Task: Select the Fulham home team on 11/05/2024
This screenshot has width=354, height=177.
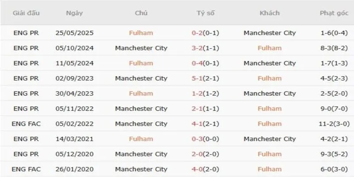Action: click(141, 63)
